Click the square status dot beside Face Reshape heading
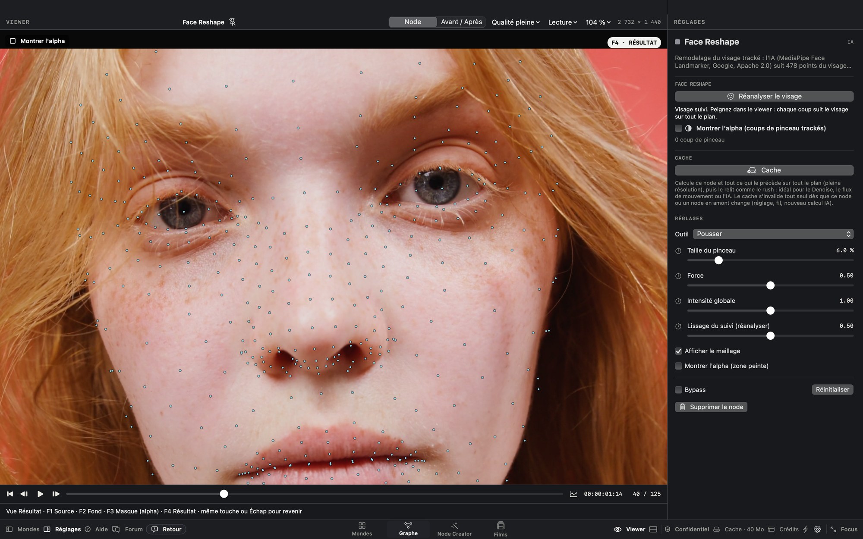Screen dimensions: 863x539 tap(677, 42)
